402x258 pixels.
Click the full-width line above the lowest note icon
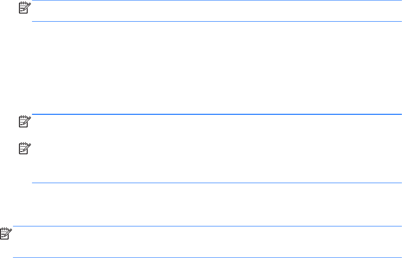pos(207,226)
